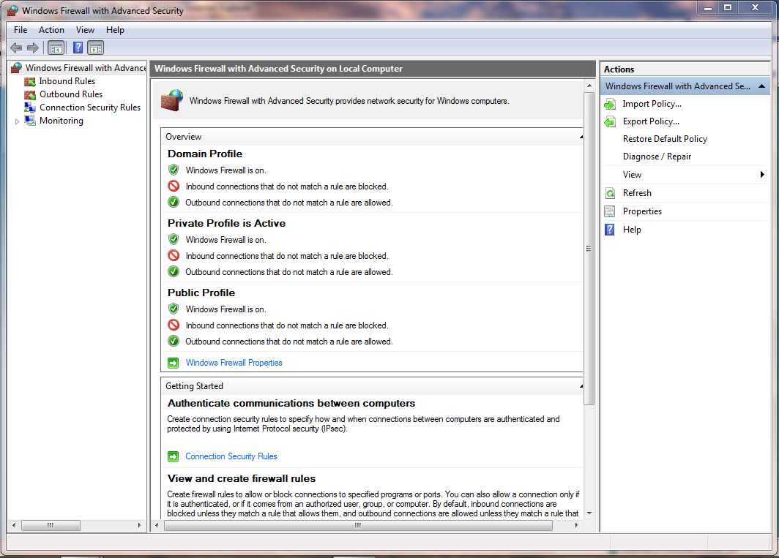Click Export Policy... action

point(651,121)
